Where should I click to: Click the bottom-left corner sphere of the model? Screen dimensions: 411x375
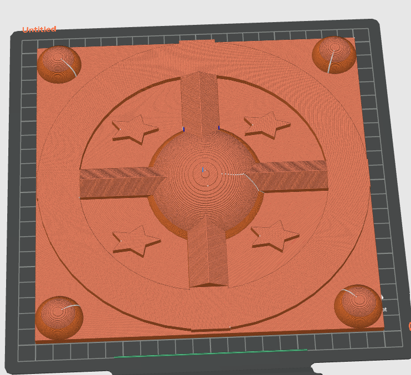(59, 318)
